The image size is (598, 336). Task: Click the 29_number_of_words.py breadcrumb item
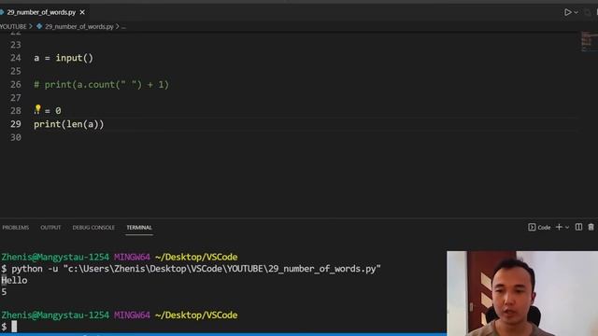click(78, 27)
